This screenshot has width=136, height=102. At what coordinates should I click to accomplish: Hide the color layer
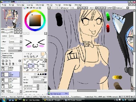coord(3,85)
